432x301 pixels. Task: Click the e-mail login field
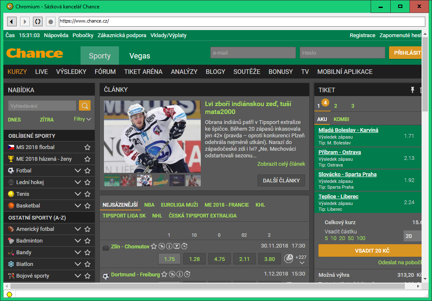point(253,53)
